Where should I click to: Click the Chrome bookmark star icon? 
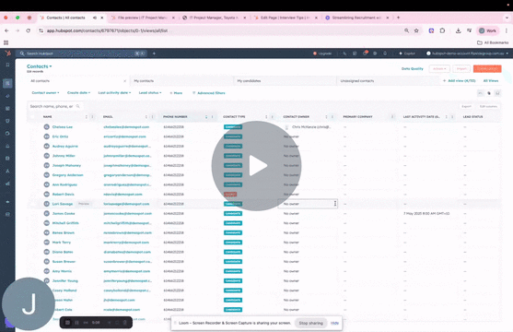coord(416,30)
